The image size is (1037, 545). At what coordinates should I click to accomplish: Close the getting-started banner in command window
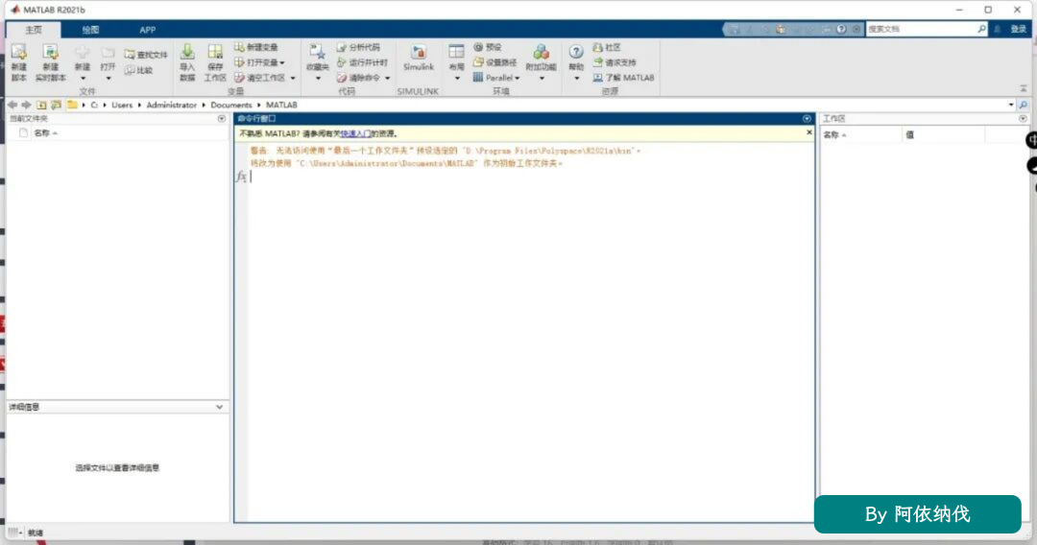[808, 132]
